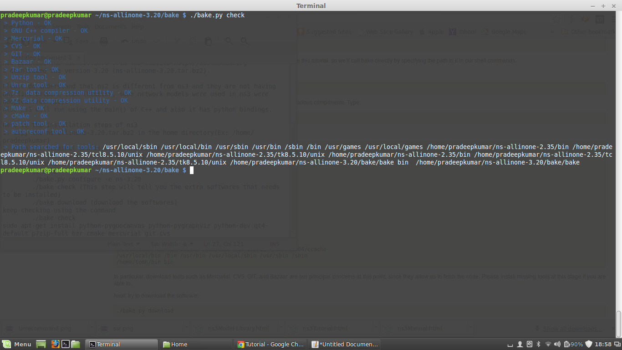Click the 'Unzip tool - OK' line
Screen dimensions: 622x350
(35, 77)
